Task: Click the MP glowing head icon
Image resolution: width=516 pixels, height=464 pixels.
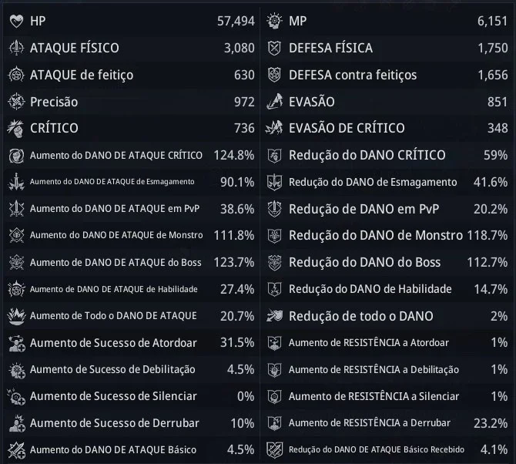Action: pyautogui.click(x=274, y=21)
